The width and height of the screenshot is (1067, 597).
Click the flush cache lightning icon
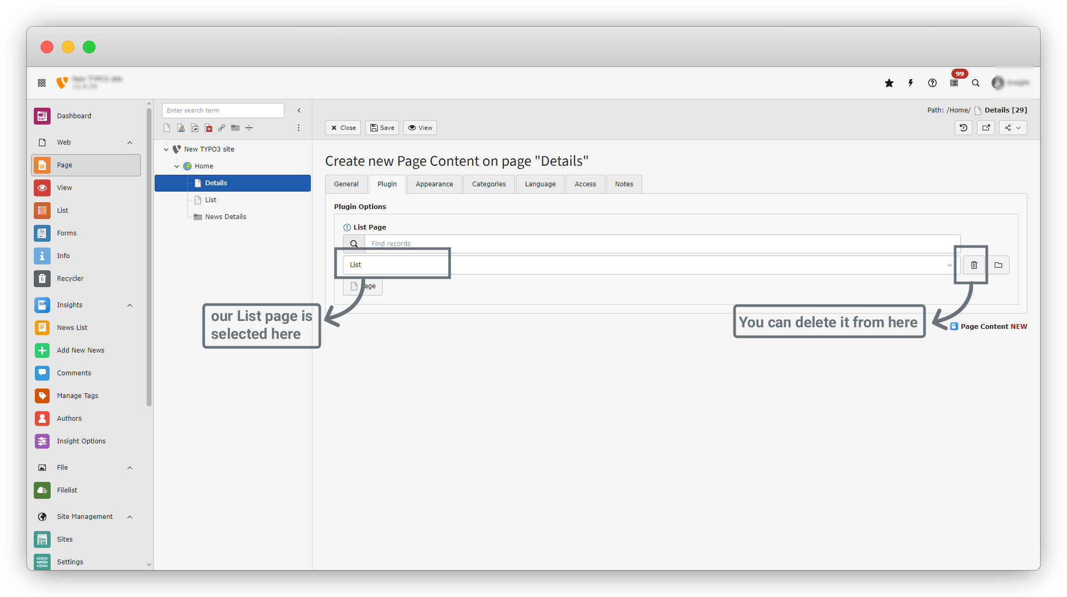click(x=911, y=83)
